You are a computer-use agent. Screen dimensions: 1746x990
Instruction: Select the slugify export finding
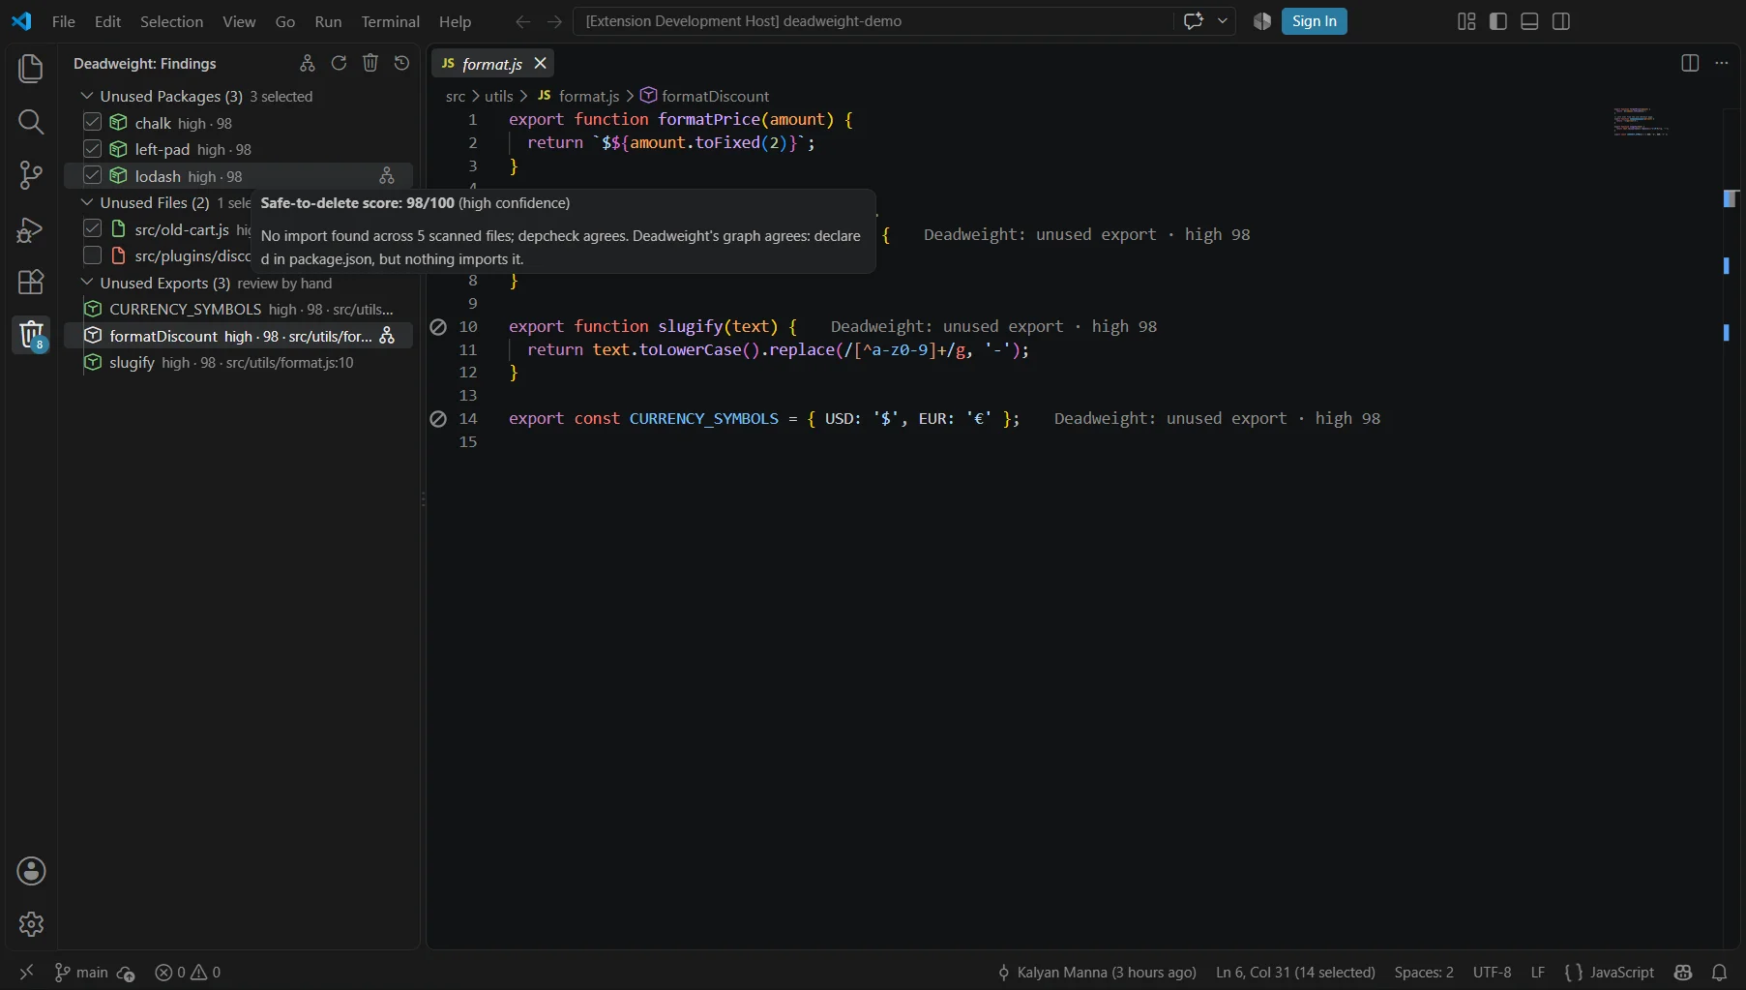point(238,363)
